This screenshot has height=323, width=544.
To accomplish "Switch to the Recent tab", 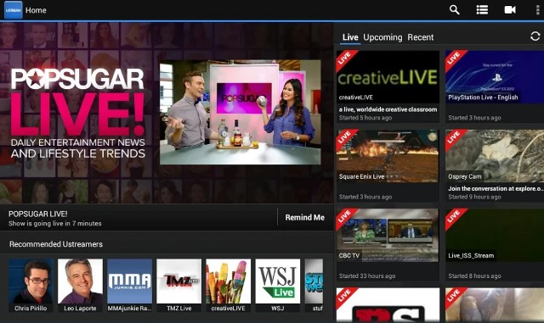I will [x=421, y=37].
